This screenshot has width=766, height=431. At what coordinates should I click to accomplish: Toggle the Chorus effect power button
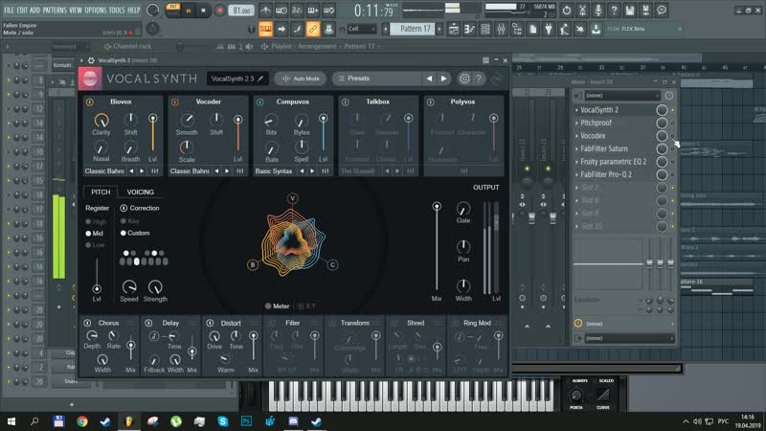coord(87,323)
